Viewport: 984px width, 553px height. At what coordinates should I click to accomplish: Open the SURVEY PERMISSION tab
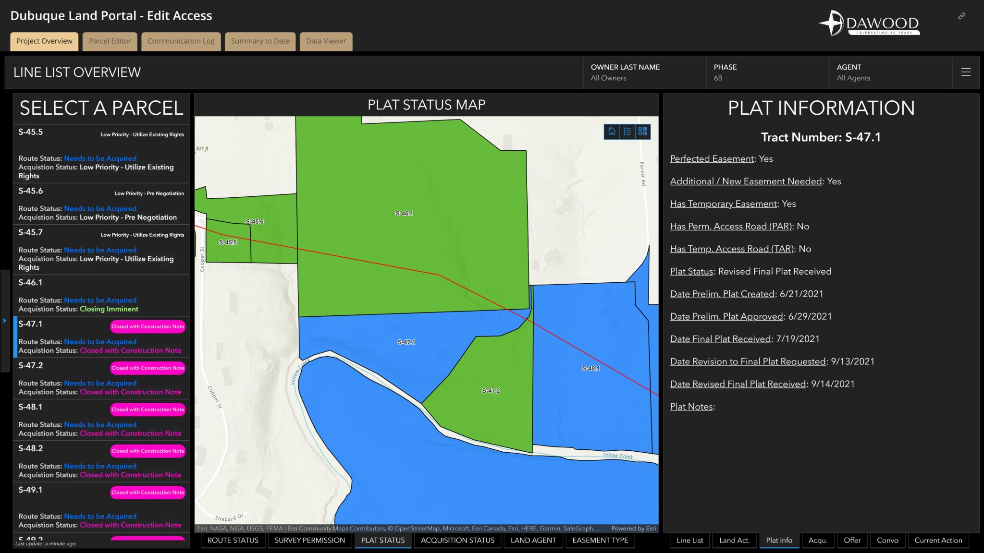tap(309, 540)
